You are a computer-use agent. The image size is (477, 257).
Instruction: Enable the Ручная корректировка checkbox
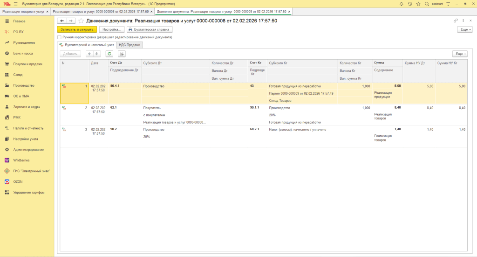click(x=59, y=37)
